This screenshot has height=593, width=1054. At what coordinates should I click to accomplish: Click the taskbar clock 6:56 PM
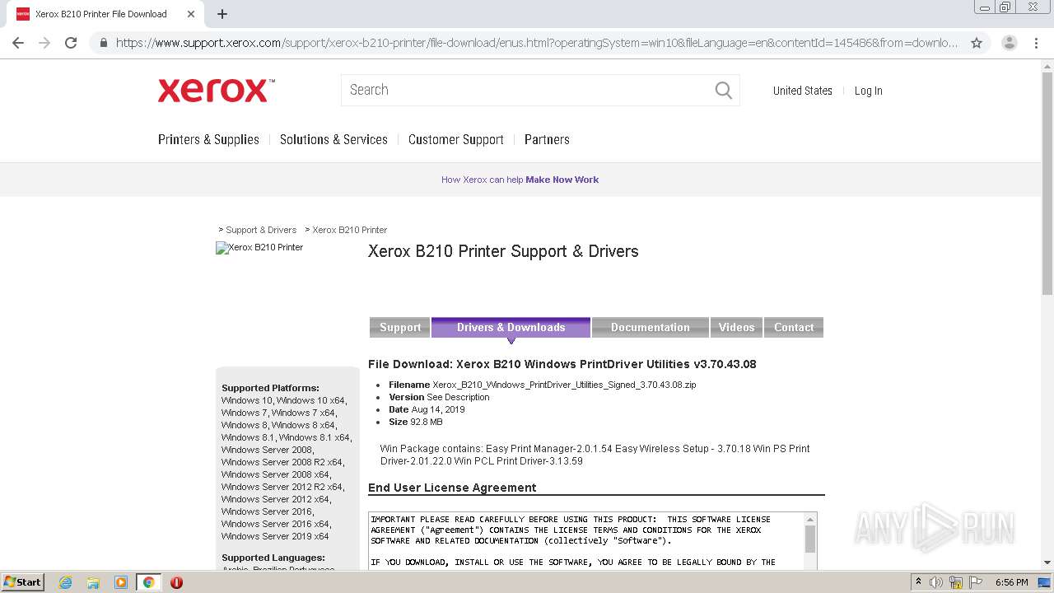(1012, 582)
